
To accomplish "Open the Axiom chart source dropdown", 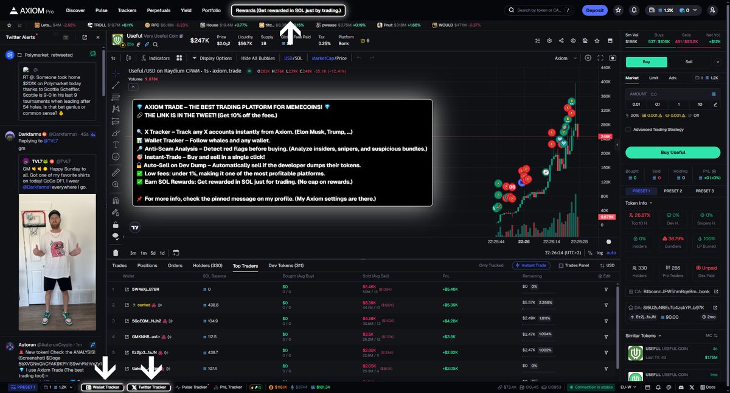I will tap(565, 58).
